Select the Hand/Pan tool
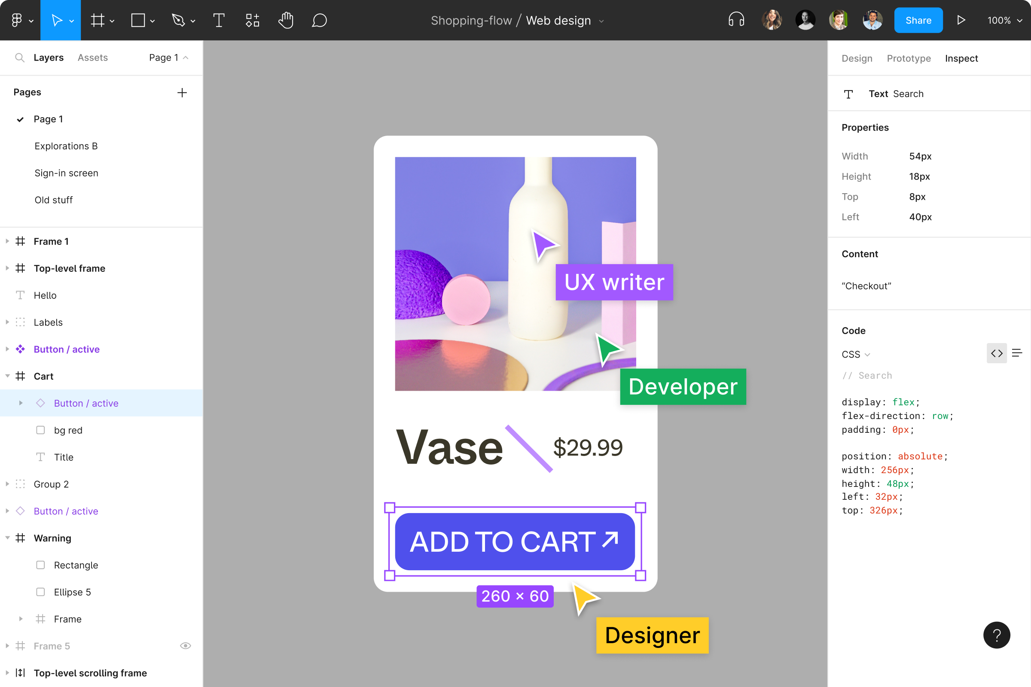Screen dimensions: 1031x687 [x=284, y=20]
